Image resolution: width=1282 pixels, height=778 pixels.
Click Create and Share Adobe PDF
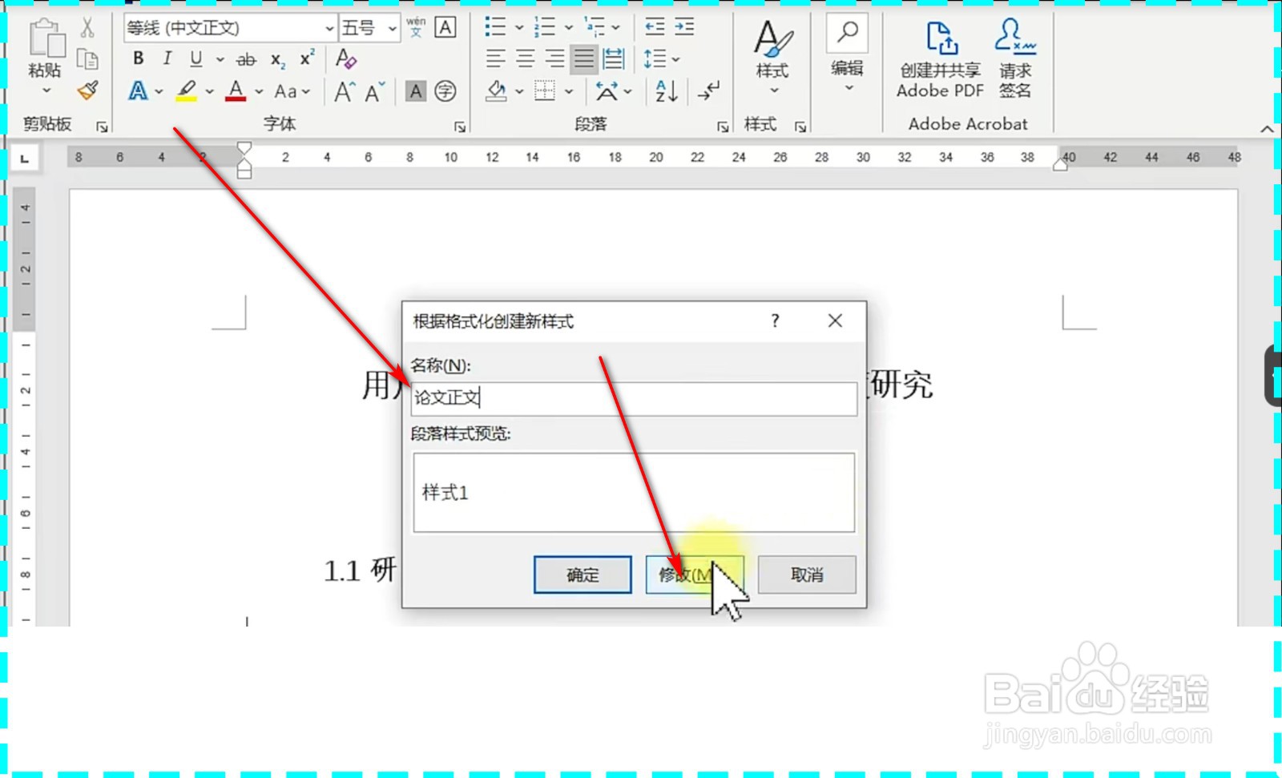(940, 58)
